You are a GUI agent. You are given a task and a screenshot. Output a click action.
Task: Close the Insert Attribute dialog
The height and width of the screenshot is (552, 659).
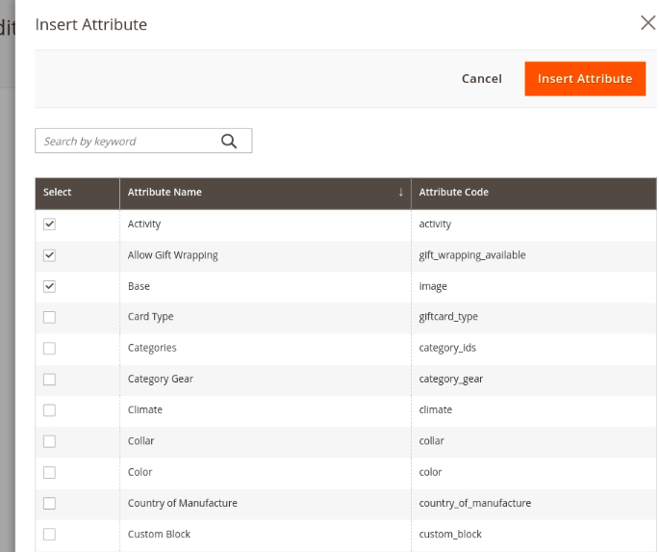pyautogui.click(x=647, y=24)
